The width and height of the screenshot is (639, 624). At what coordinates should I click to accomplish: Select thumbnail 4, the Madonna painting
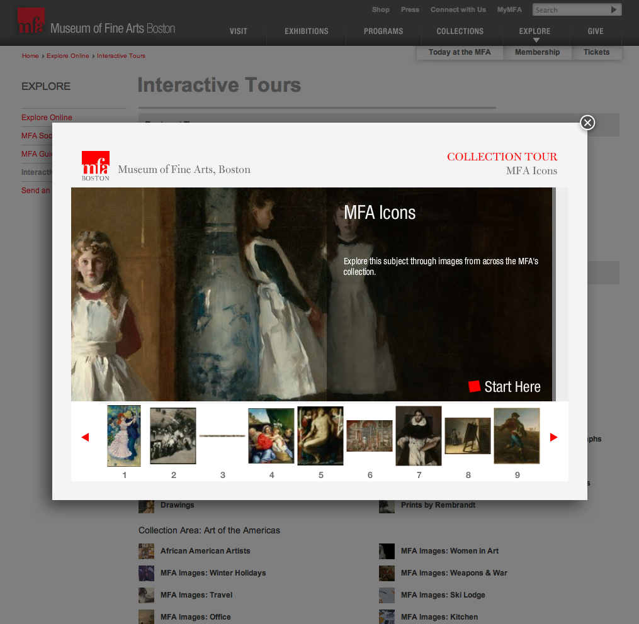pyautogui.click(x=271, y=436)
